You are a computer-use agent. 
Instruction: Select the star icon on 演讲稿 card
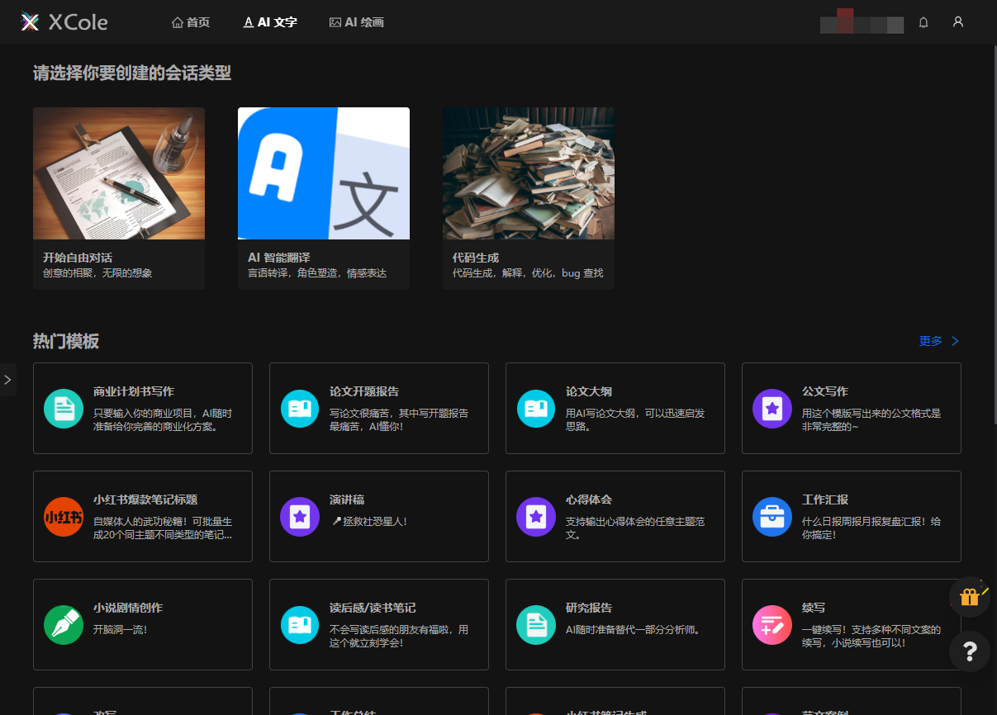tap(299, 517)
